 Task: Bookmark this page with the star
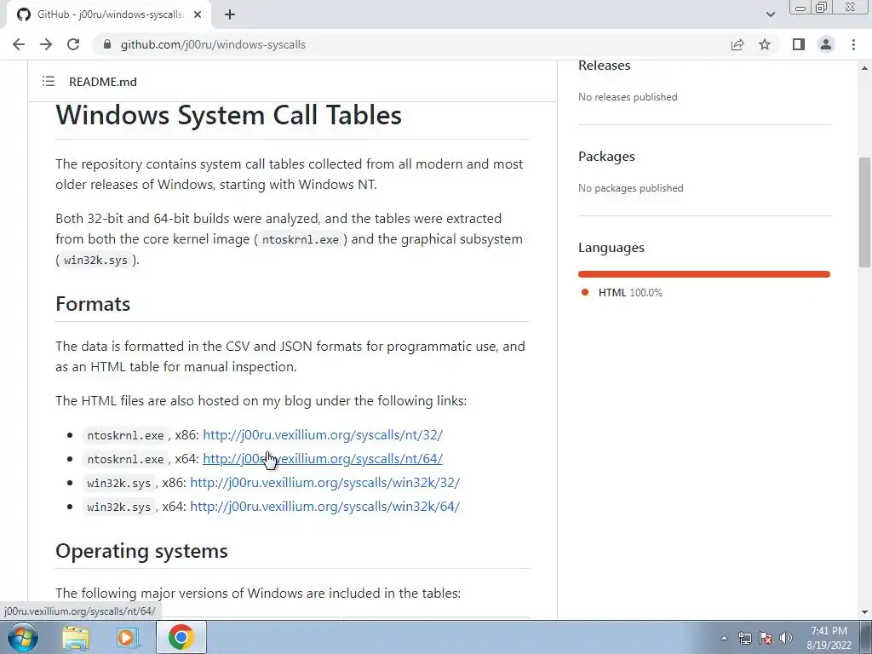click(x=765, y=44)
